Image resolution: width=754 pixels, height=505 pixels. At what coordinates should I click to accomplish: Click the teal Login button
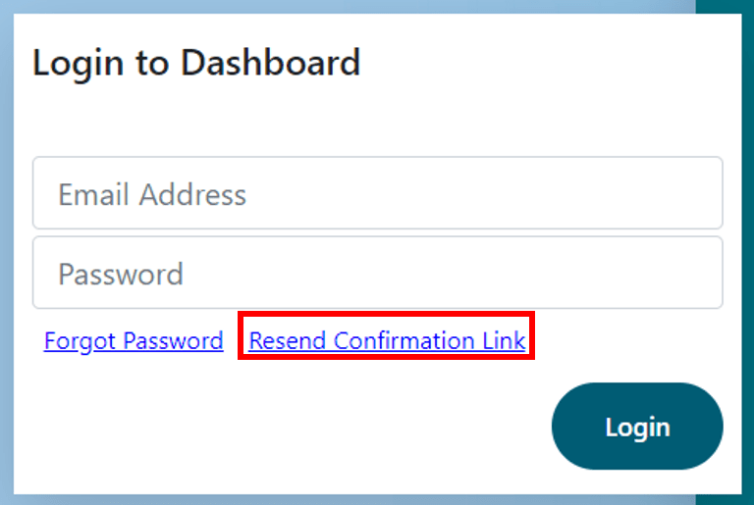(637, 427)
